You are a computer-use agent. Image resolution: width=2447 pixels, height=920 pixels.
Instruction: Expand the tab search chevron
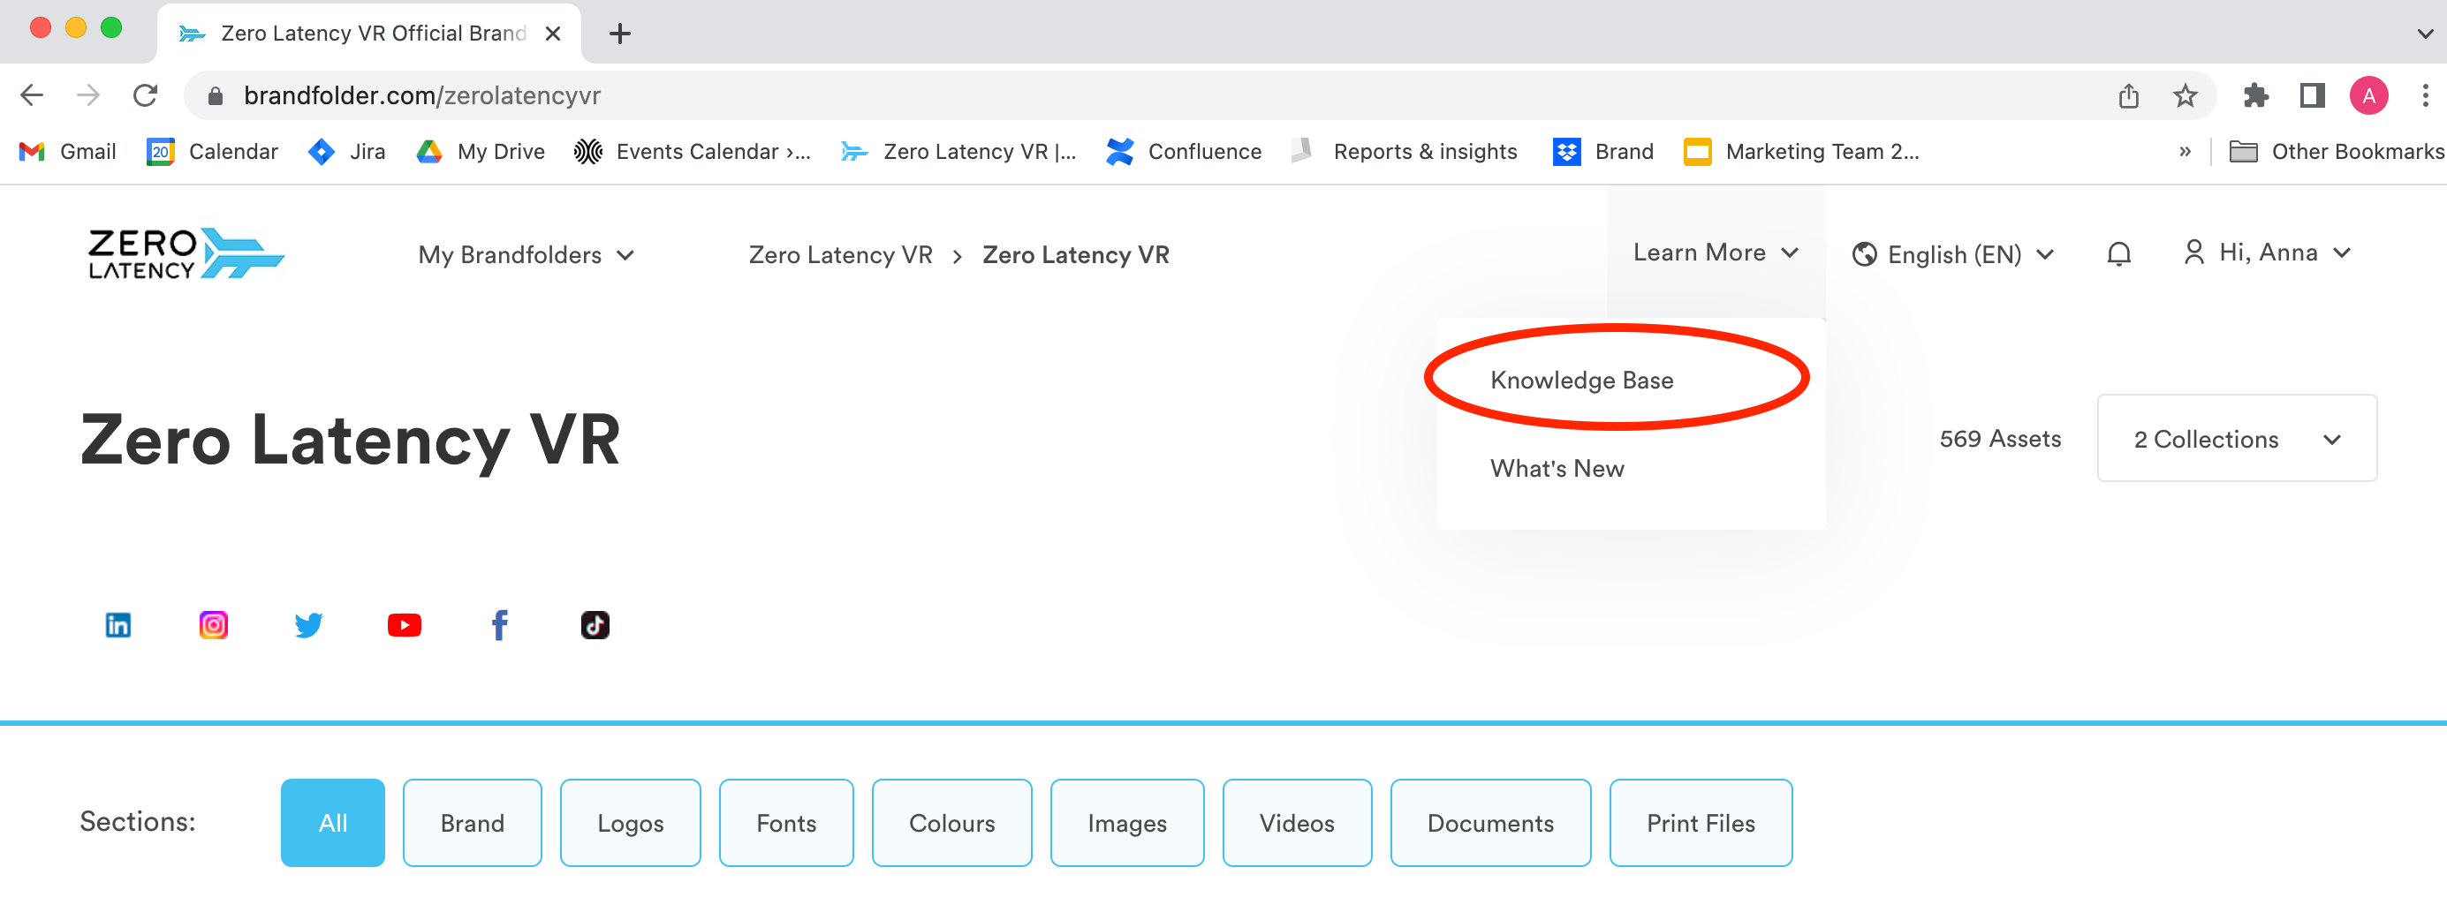[x=2425, y=34]
